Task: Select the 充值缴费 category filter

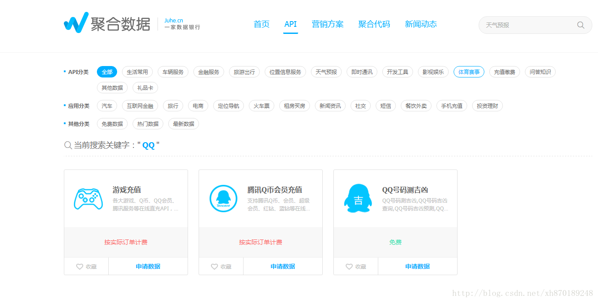Action: click(x=505, y=72)
